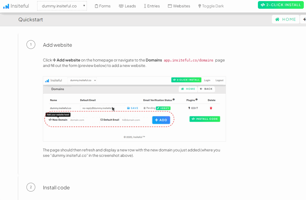The image size is (306, 200).
Task: Click the Leads people icon
Action: (121, 6)
